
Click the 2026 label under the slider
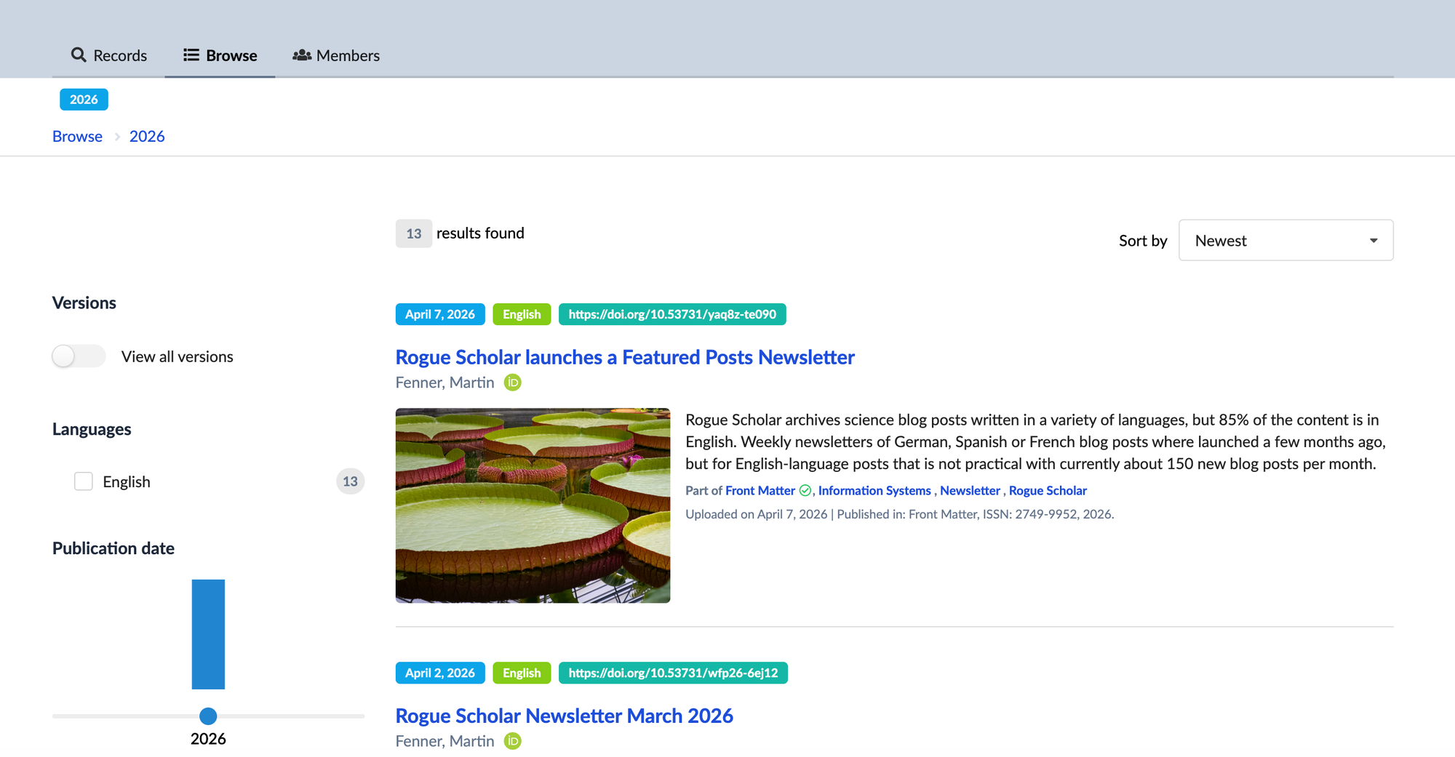tap(208, 739)
